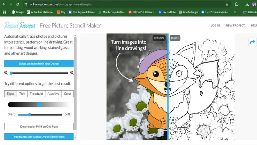This screenshot has height=145, width=257.
Task: Reload the page with the refresh icon
Action: 18,4
